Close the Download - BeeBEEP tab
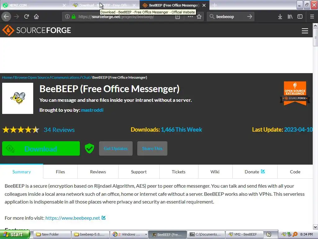Image resolution: width=318 pixels, height=239 pixels. pyautogui.click(x=134, y=5)
